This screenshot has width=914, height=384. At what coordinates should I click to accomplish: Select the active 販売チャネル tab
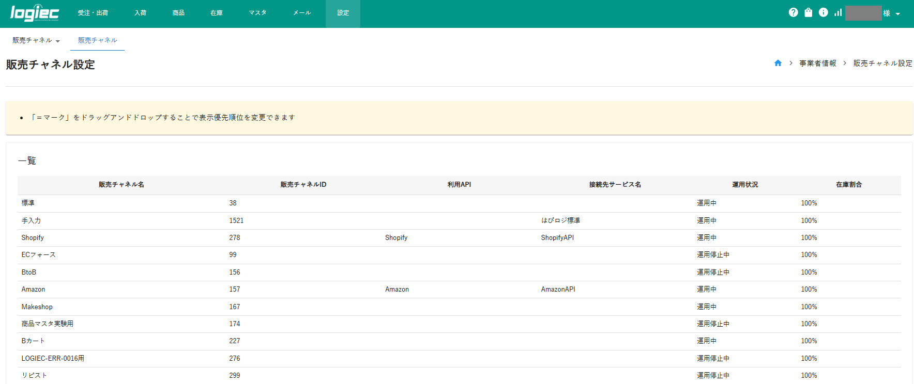[97, 40]
